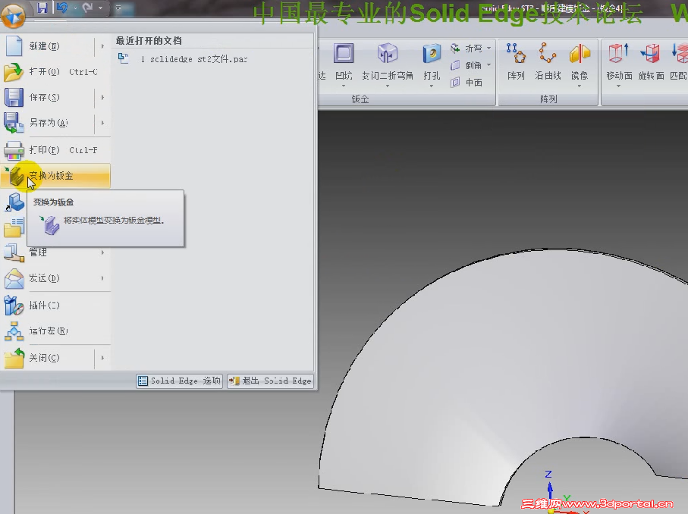688x514 pixels.
Task: Click the Redo icon in quick access toolbar
Action: coord(87,8)
